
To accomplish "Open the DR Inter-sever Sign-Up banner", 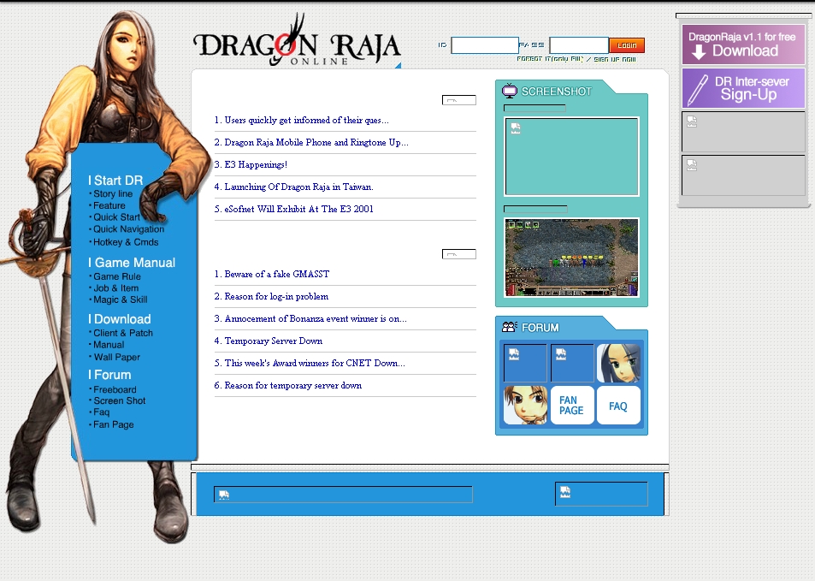I will [742, 88].
